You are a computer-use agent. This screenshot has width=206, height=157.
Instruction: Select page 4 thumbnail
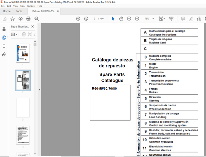(23, 135)
